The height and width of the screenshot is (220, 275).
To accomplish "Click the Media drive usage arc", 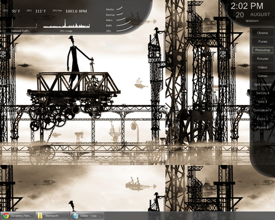I will 119,8.
